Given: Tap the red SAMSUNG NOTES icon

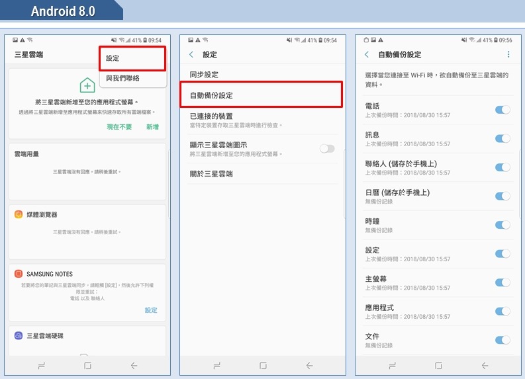Looking at the screenshot, I should (19, 274).
